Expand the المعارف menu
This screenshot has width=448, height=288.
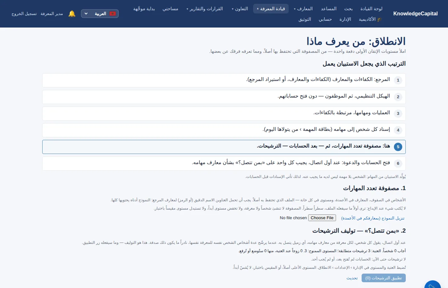point(303,9)
